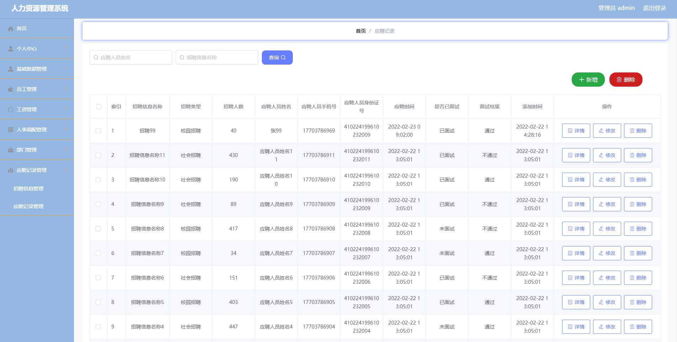Click the 人力资源管理系统 title

pyautogui.click(x=40, y=9)
